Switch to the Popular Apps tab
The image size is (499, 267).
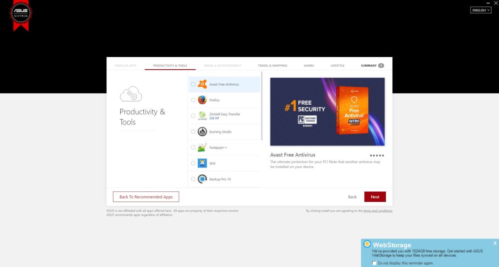click(125, 65)
